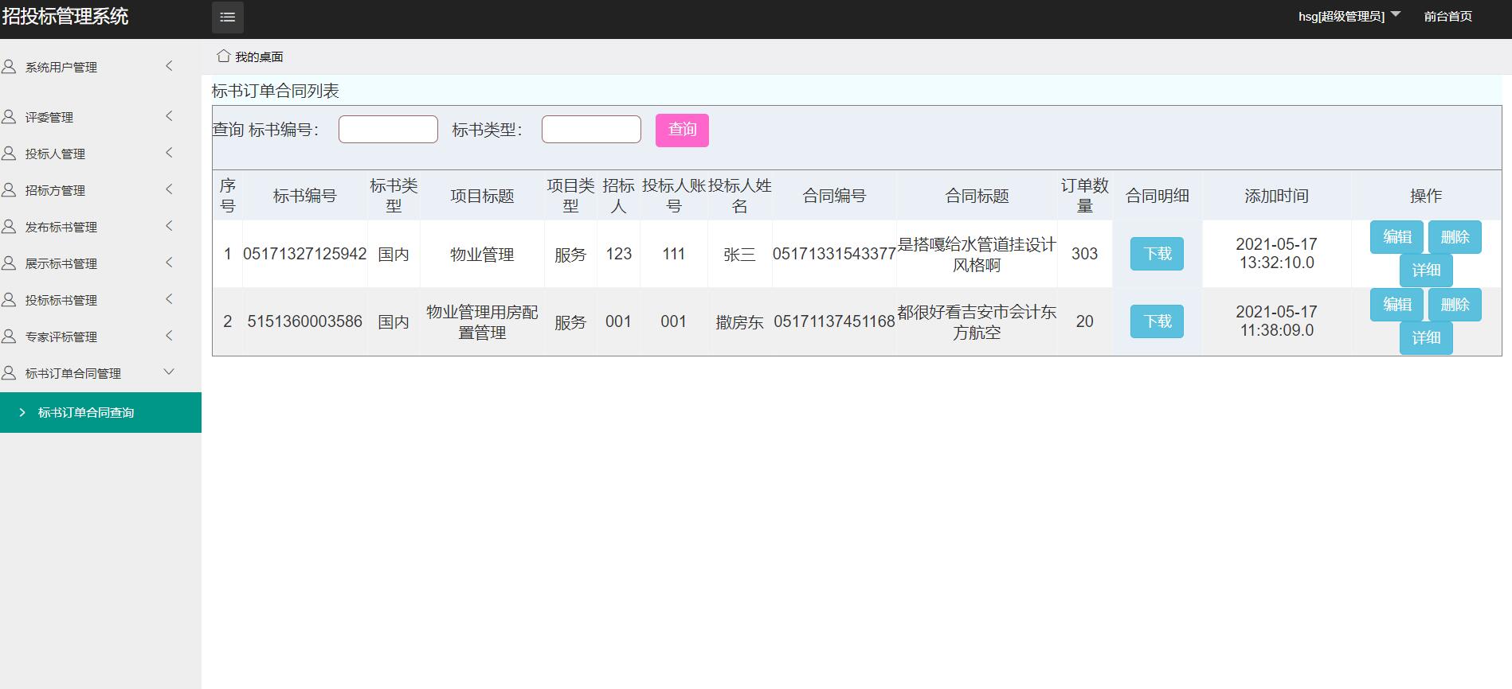Delete the 物业管理 row (删除)

point(1455,237)
